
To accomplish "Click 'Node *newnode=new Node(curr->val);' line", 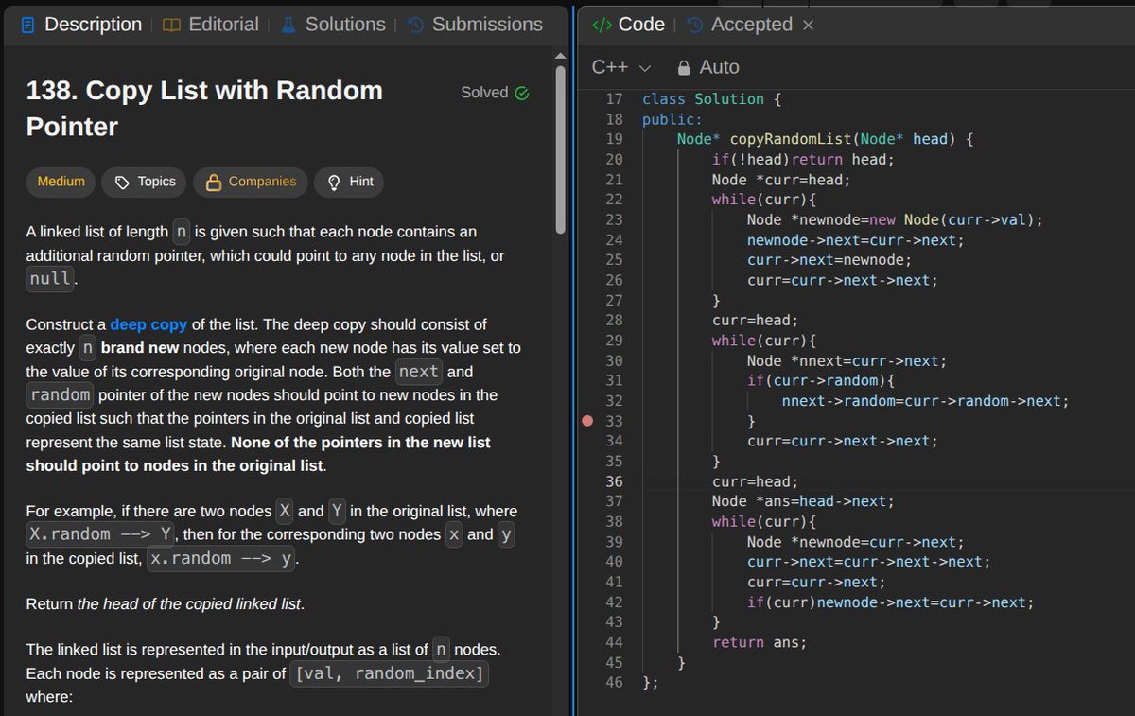I will coord(895,219).
